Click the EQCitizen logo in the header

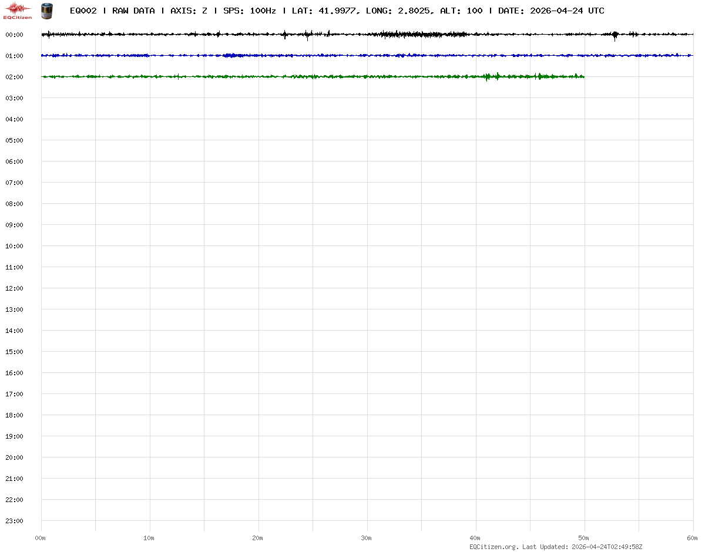(18, 10)
